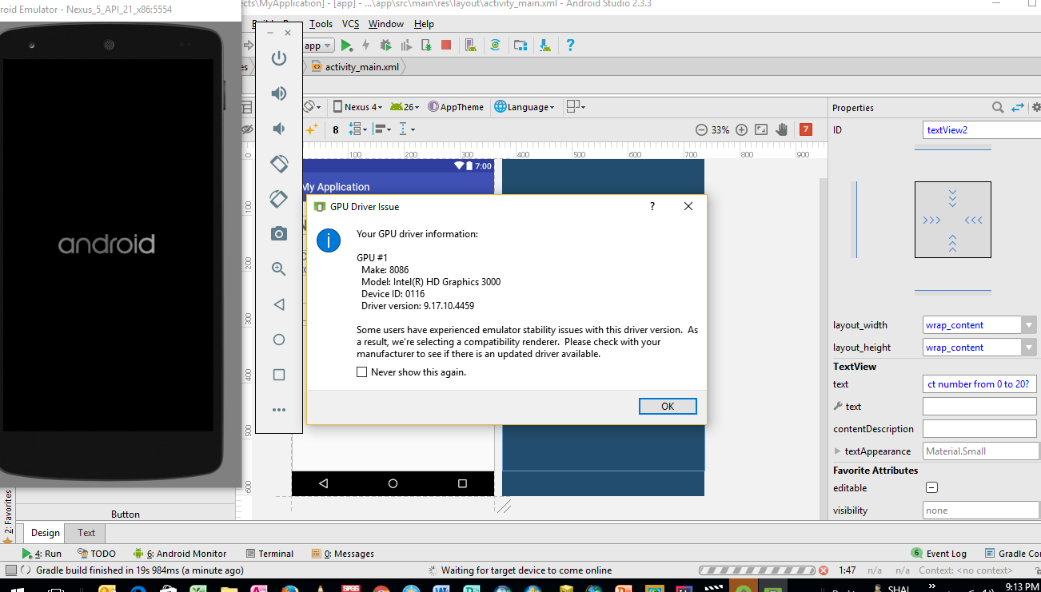The width and height of the screenshot is (1041, 592).
Task: Zoom in the layout with plus icon
Action: point(741,129)
